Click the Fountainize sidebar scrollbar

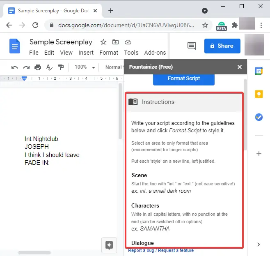(245, 115)
